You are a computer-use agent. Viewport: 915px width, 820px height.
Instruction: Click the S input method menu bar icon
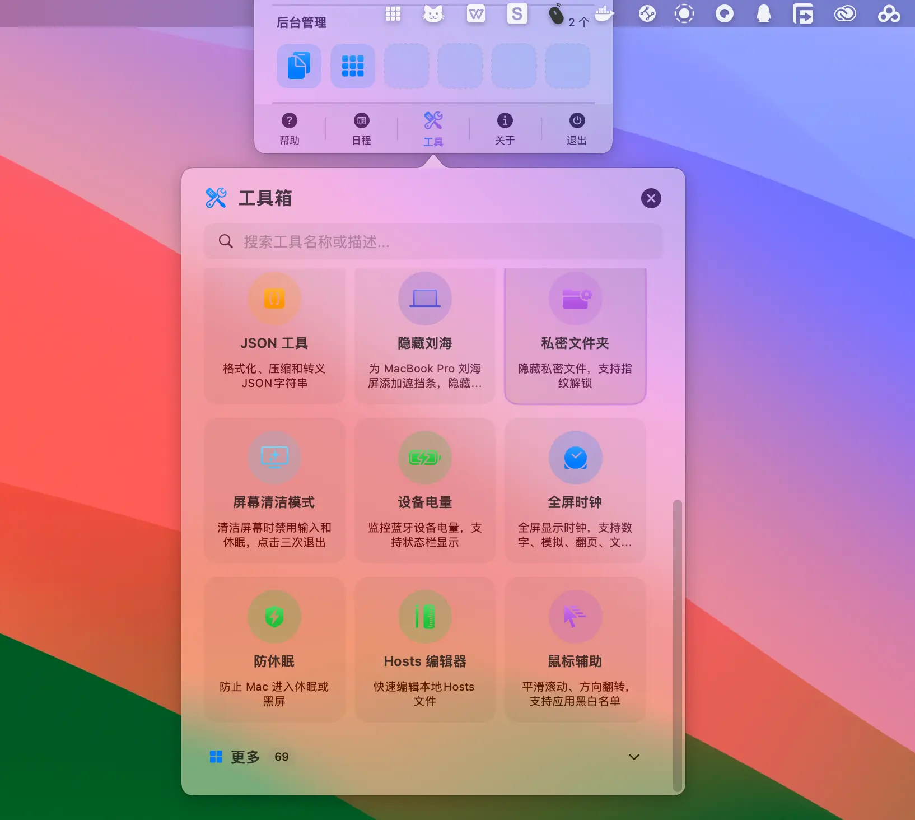[517, 13]
